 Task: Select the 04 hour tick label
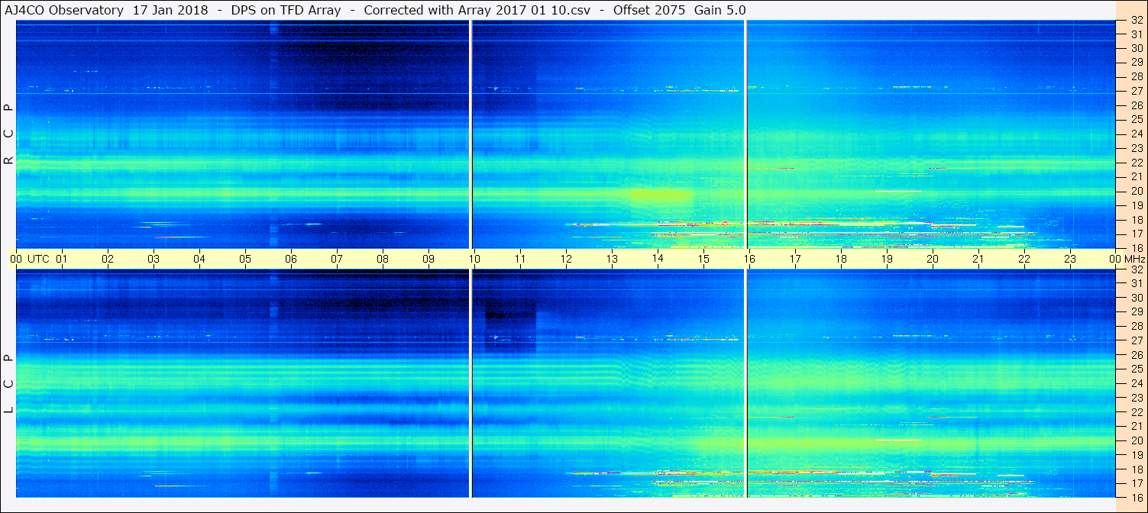pyautogui.click(x=199, y=259)
